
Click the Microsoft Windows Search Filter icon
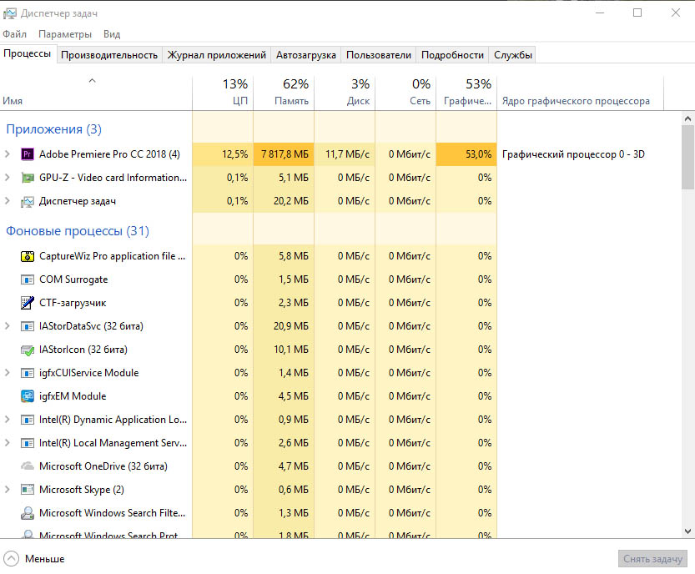tap(28, 513)
